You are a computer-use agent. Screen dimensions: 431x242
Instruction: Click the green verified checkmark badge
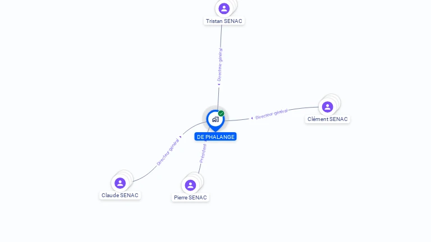[x=221, y=113]
